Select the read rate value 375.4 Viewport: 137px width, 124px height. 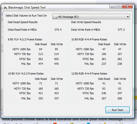[58, 30]
